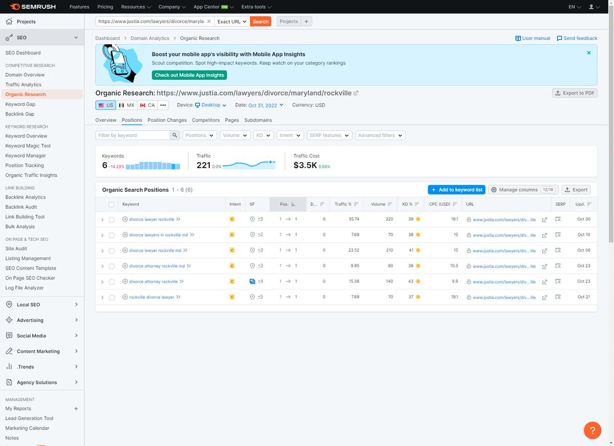View SERP snapshot for divorce lawyer rockville

pyautogui.click(x=558, y=219)
